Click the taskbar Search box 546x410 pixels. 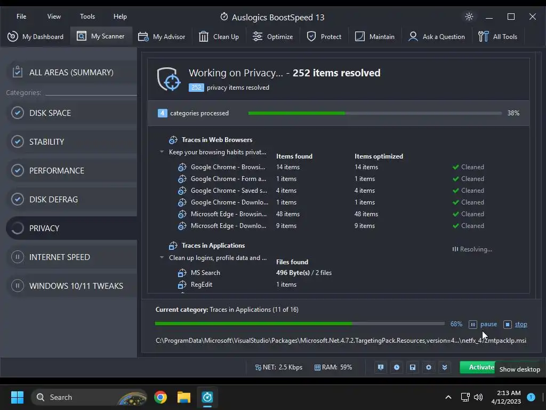pos(89,397)
